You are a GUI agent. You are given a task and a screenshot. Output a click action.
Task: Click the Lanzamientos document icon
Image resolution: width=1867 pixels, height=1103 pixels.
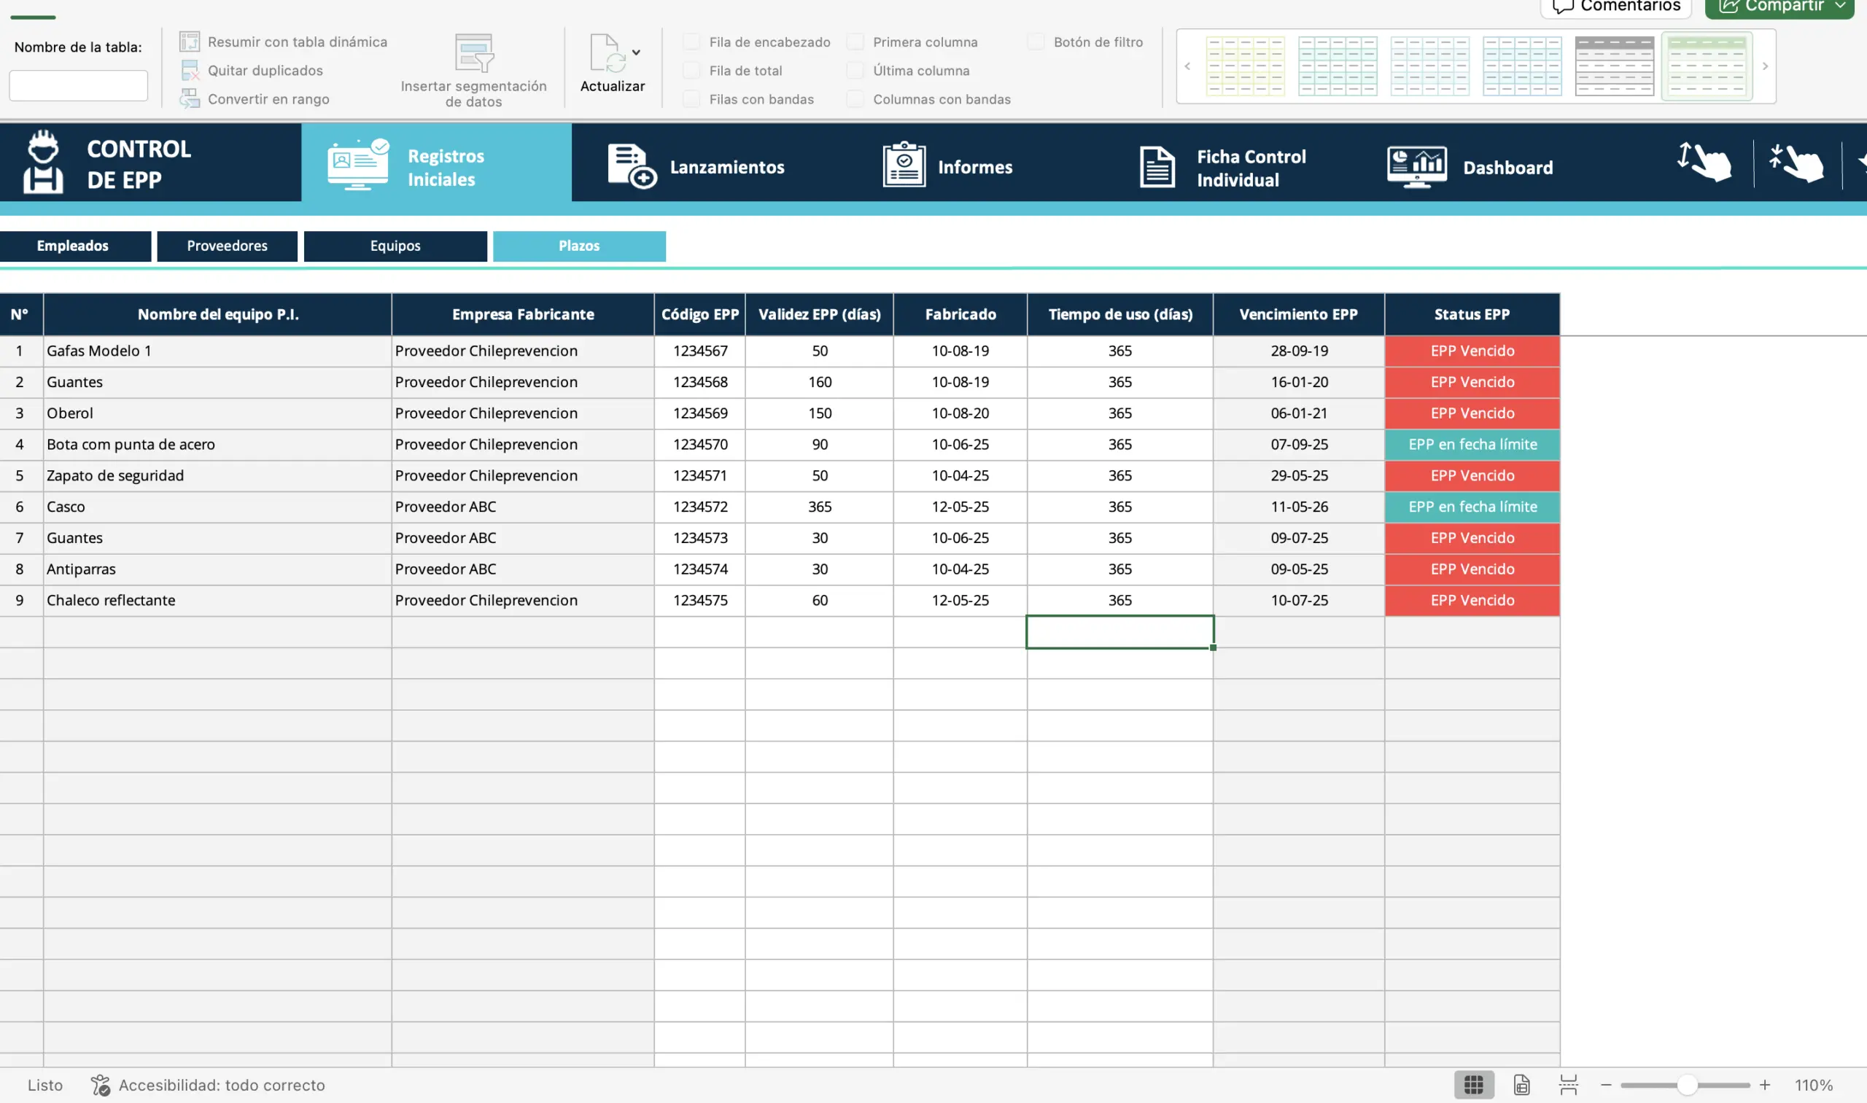point(632,165)
